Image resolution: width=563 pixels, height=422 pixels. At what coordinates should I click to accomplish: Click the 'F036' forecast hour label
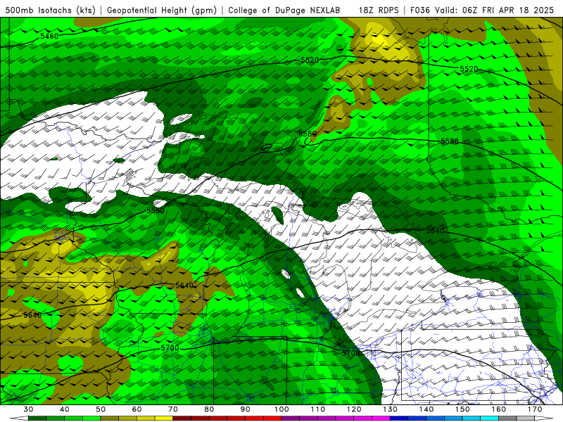pos(419,11)
